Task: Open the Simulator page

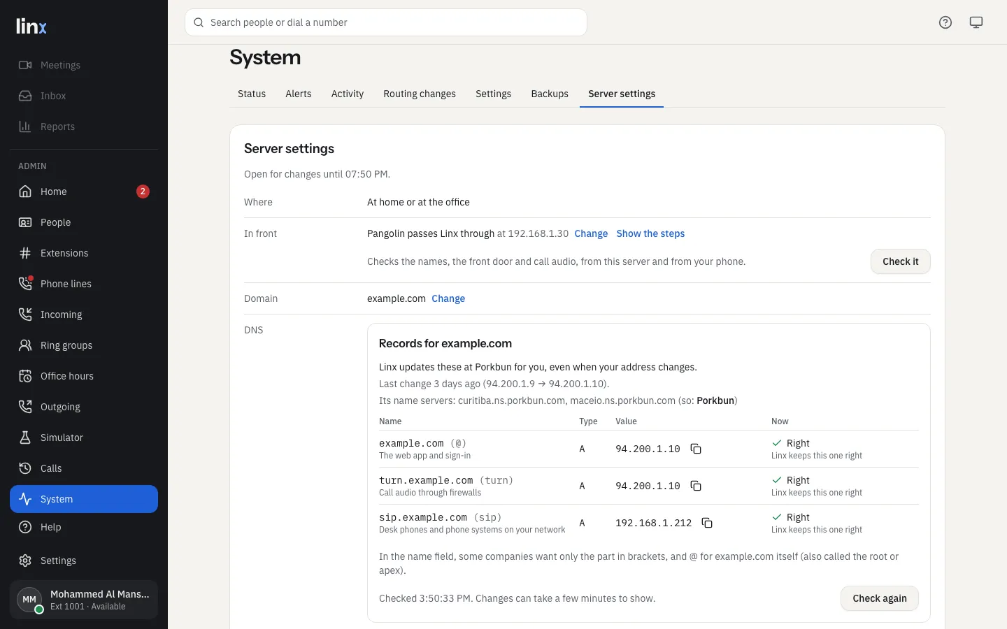Action: click(x=84, y=438)
